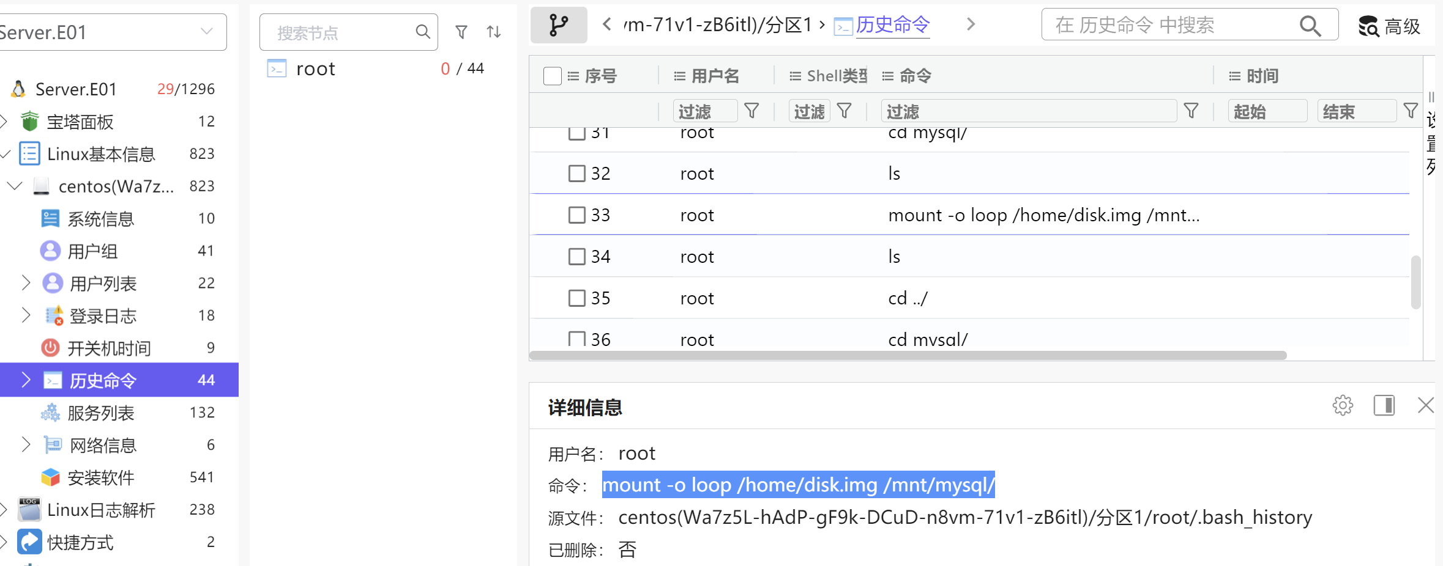Select 服务列表 in the tree
The image size is (1443, 566).
(100, 413)
